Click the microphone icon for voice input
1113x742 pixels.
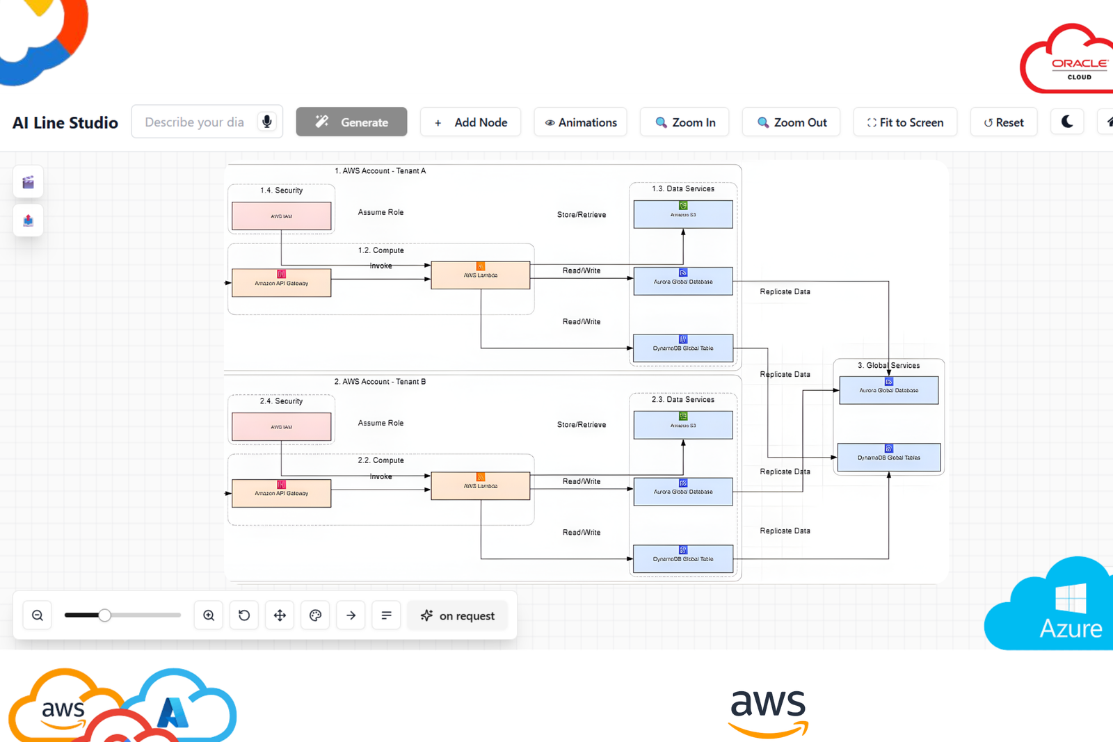click(x=267, y=122)
